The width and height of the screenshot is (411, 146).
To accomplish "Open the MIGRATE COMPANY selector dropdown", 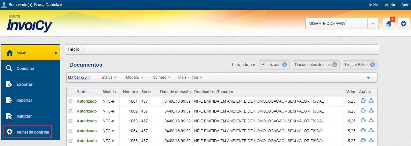I will tap(373, 24).
